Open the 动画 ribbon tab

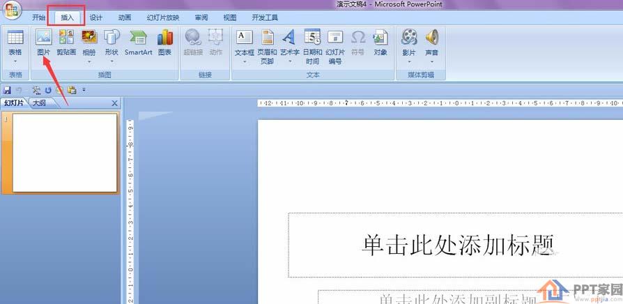124,17
